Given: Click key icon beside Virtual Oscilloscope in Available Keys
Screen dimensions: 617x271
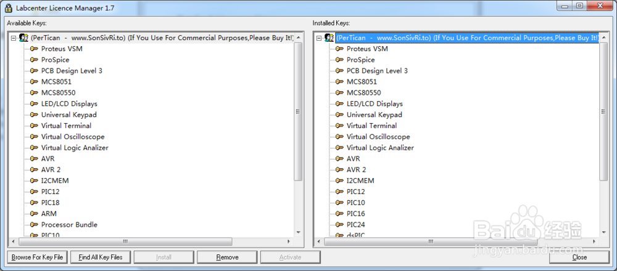Looking at the screenshot, I should (34, 137).
